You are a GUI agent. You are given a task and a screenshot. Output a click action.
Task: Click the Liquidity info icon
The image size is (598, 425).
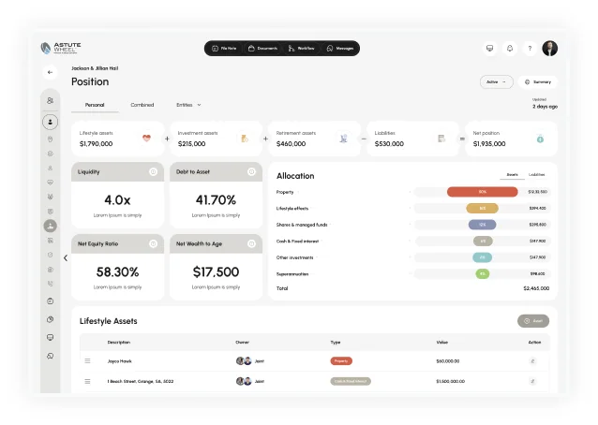(x=153, y=171)
